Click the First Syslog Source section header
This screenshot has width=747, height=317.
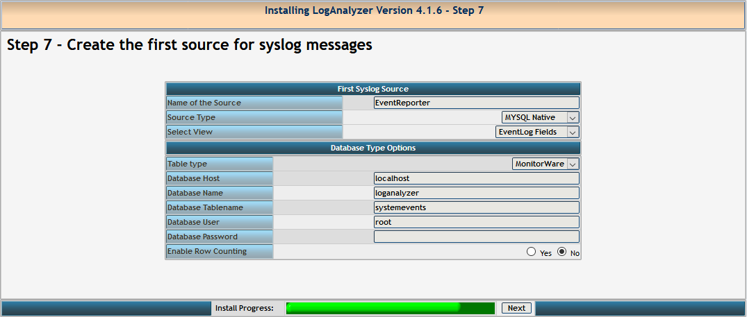[x=372, y=89]
